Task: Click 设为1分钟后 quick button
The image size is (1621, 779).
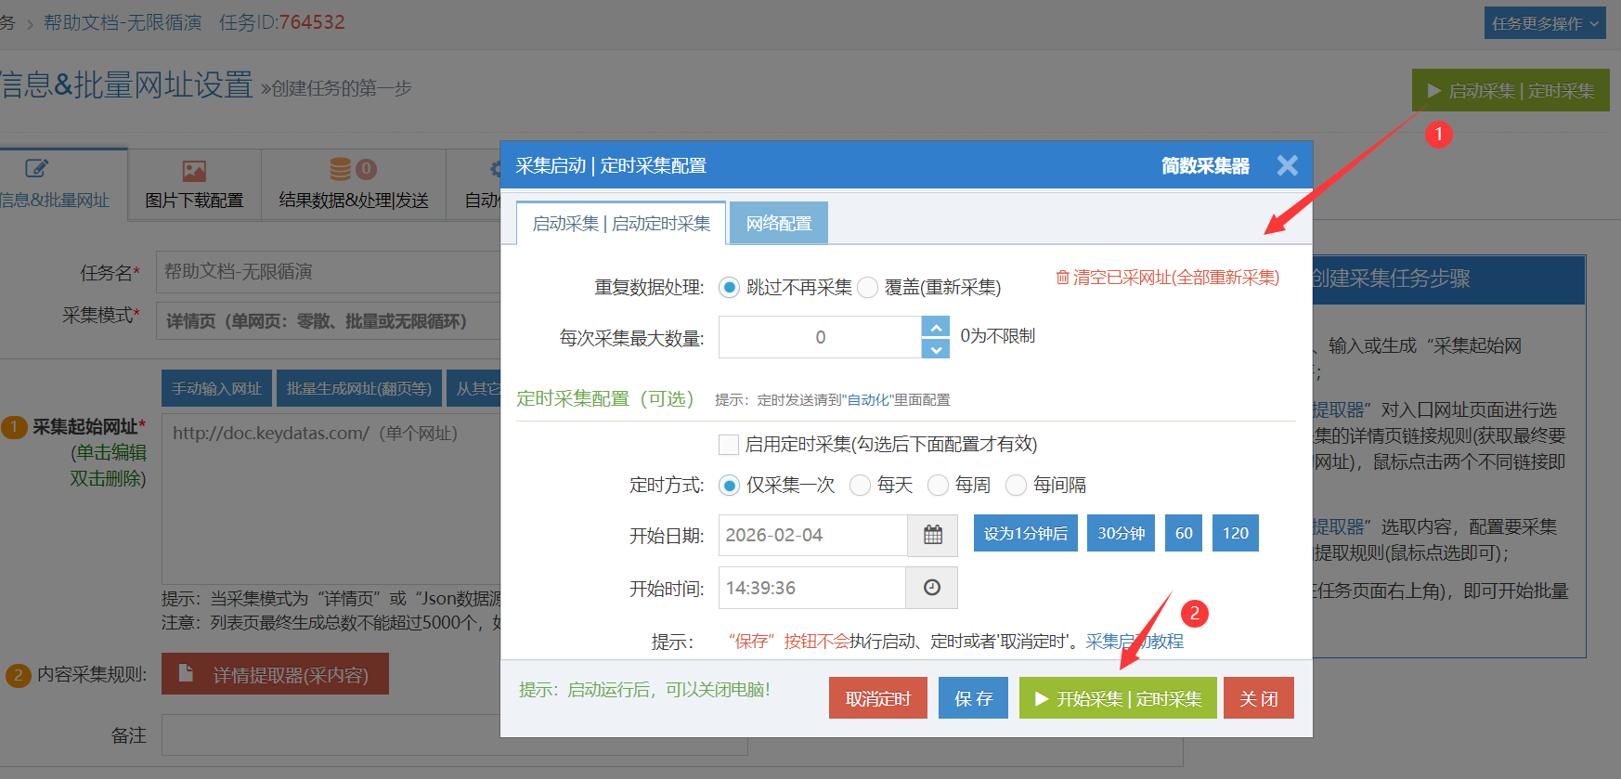Action: click(x=1026, y=533)
